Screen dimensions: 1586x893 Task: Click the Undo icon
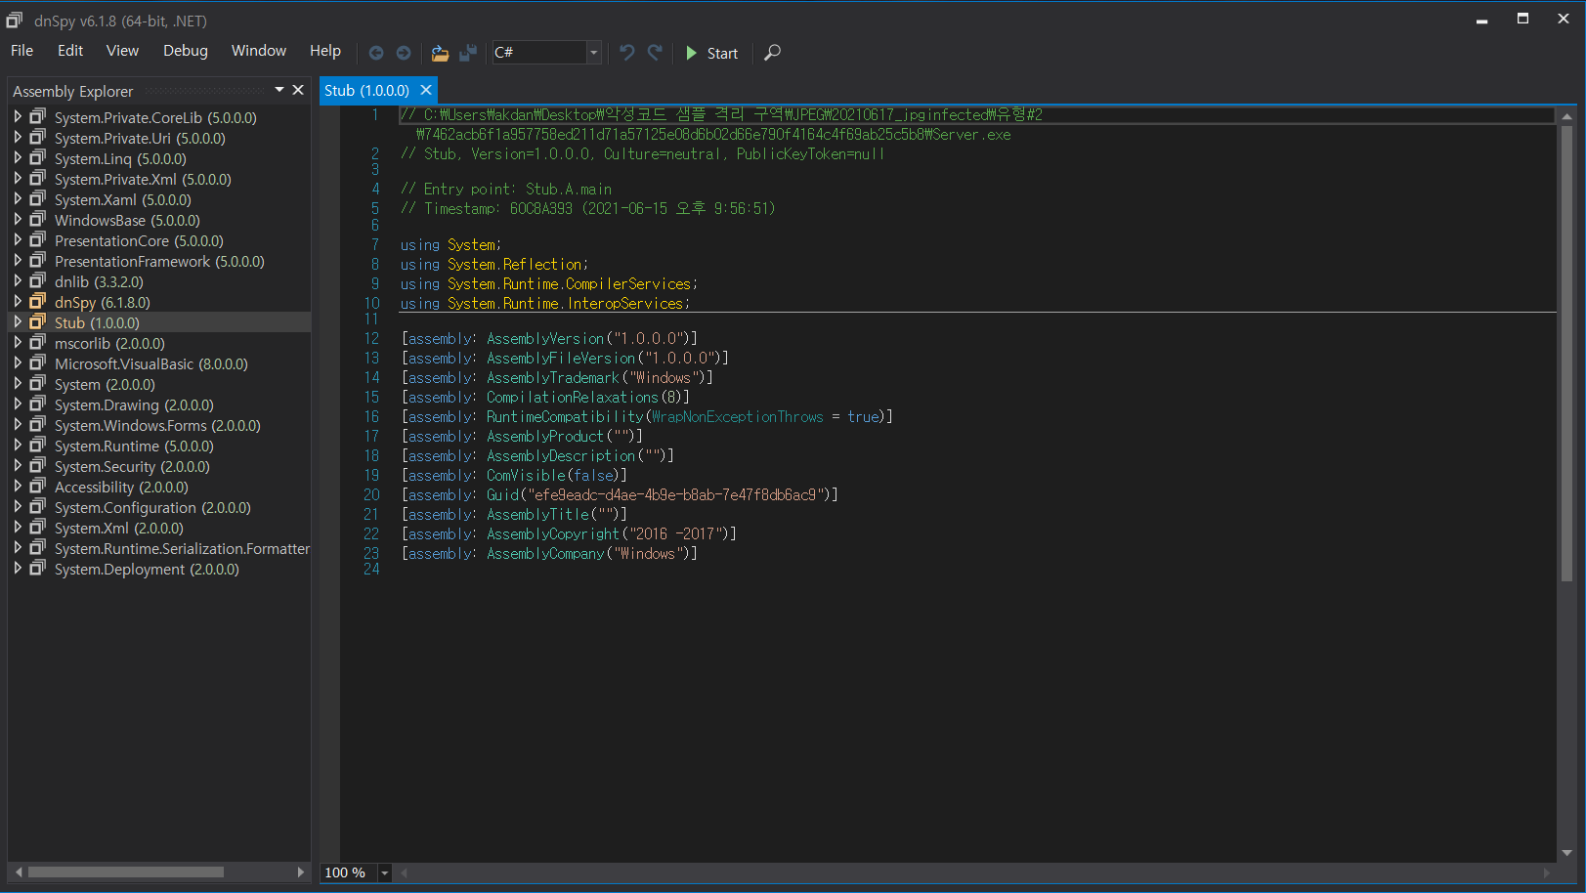click(x=626, y=53)
